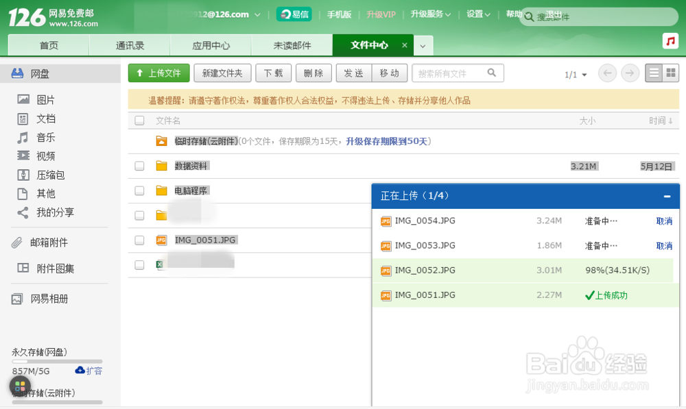686x409 pixels.
Task: Go to the next page arrow
Action: (630, 73)
